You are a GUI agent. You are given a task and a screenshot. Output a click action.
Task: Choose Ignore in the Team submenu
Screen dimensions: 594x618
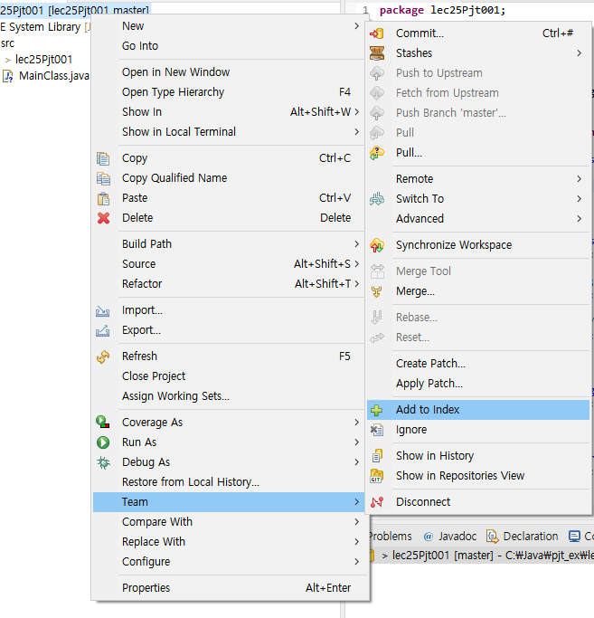click(411, 430)
